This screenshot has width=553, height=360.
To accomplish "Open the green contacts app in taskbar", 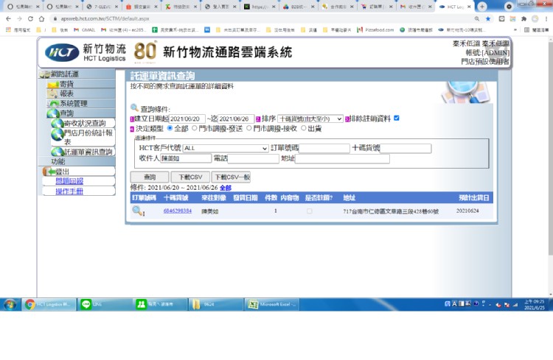I will [160, 304].
